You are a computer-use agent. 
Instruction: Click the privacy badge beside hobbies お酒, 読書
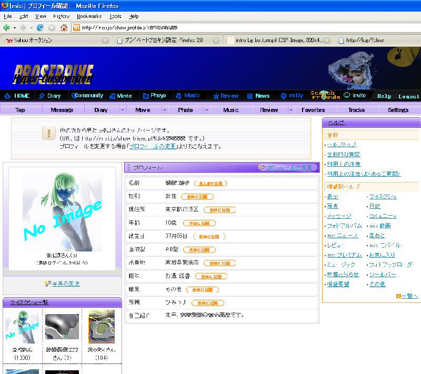pos(212,276)
